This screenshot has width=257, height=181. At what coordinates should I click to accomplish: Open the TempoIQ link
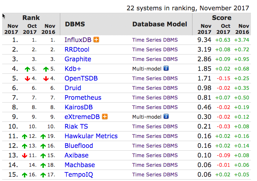79,175
